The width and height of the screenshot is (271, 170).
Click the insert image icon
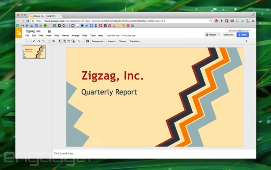69,41
